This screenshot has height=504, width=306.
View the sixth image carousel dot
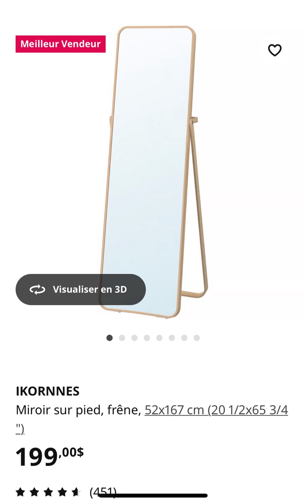(172, 338)
